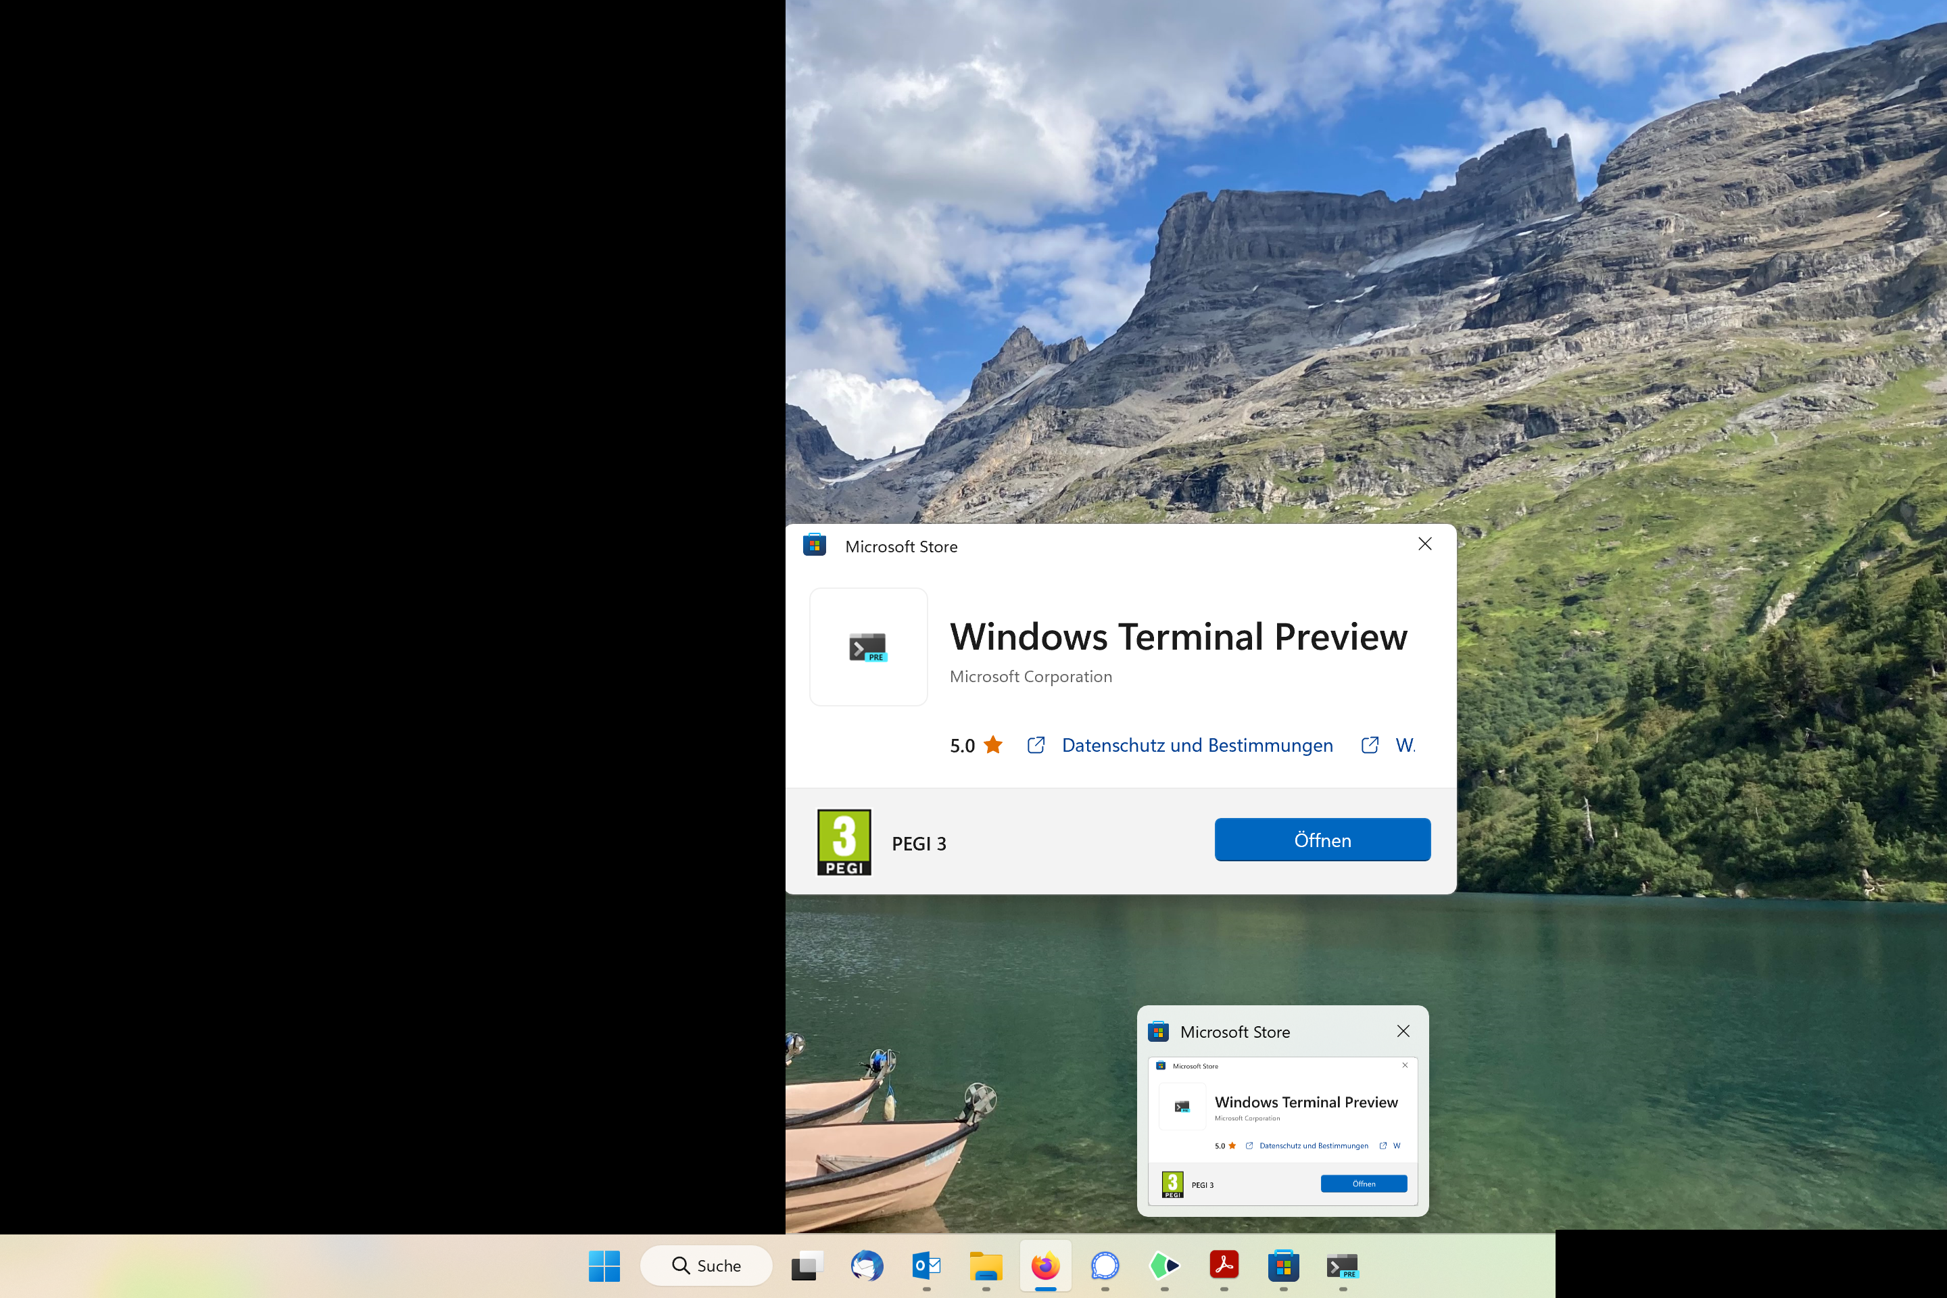1947x1298 pixels.
Task: Open Task View from the taskbar
Action: point(807,1266)
